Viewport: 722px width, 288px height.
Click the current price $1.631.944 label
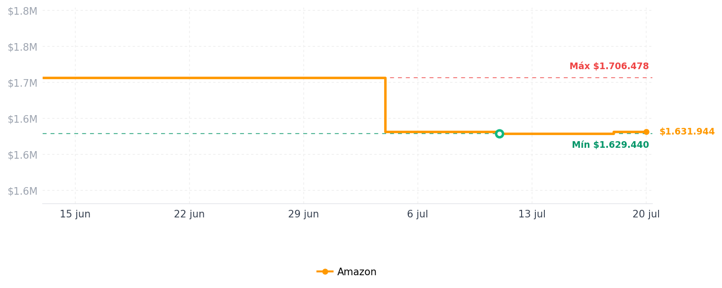point(687,132)
